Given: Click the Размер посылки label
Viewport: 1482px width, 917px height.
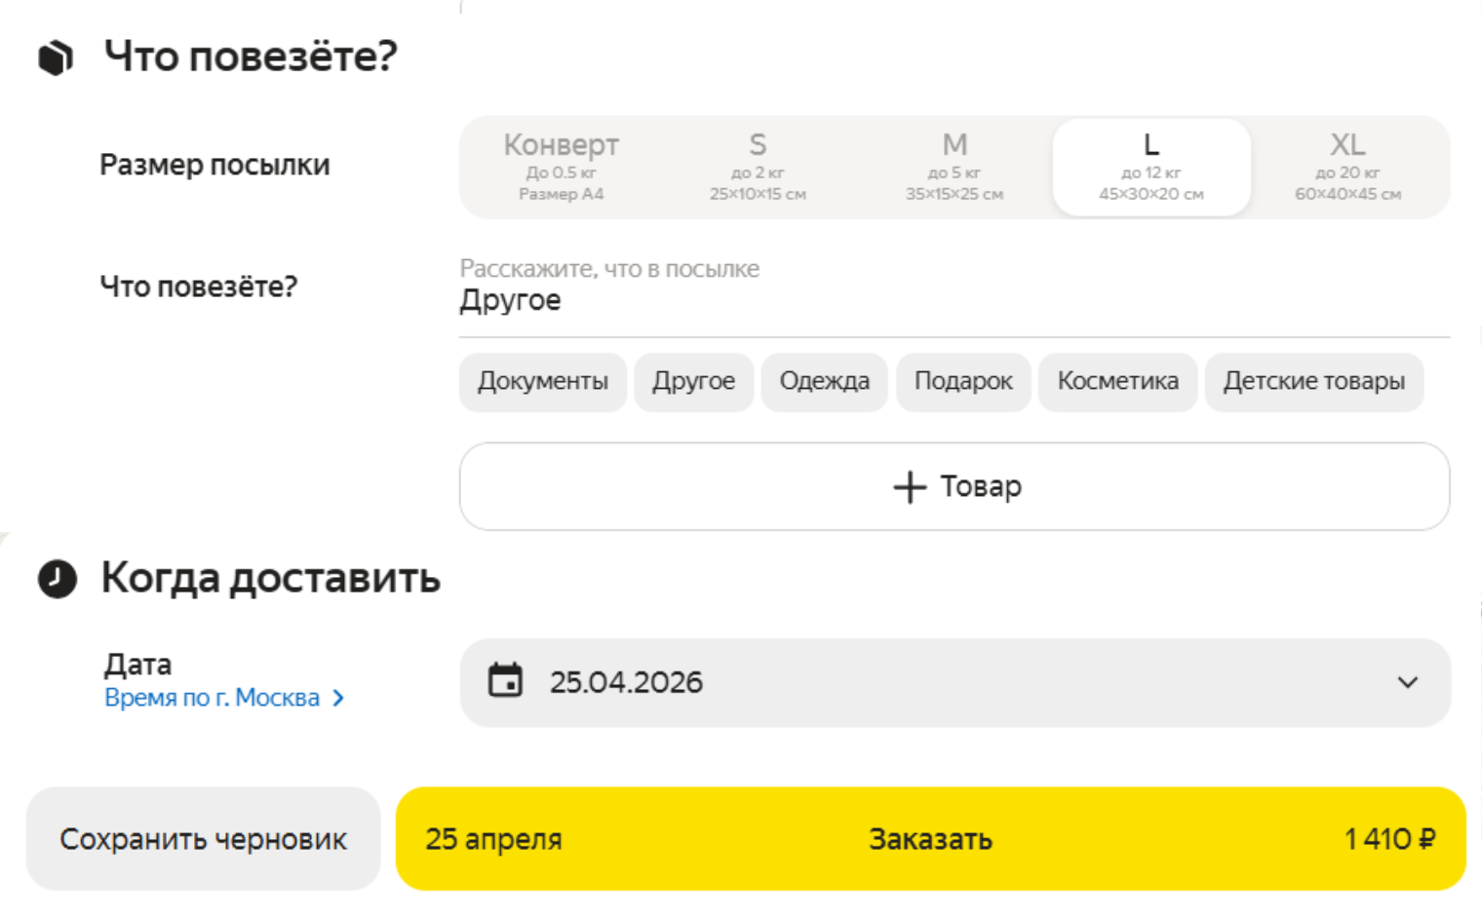Looking at the screenshot, I should (214, 166).
